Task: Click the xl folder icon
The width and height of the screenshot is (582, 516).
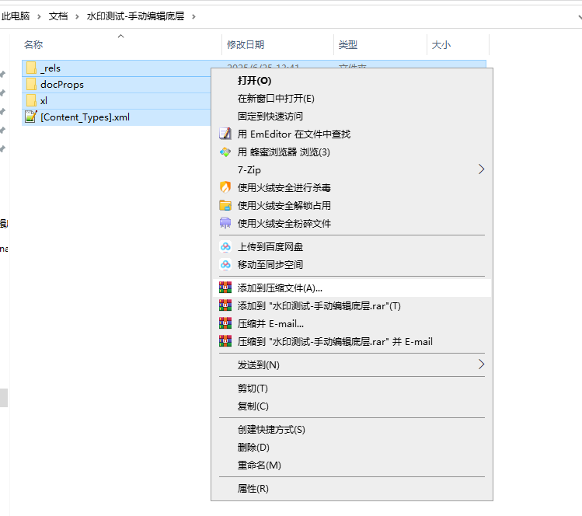Action: click(31, 100)
